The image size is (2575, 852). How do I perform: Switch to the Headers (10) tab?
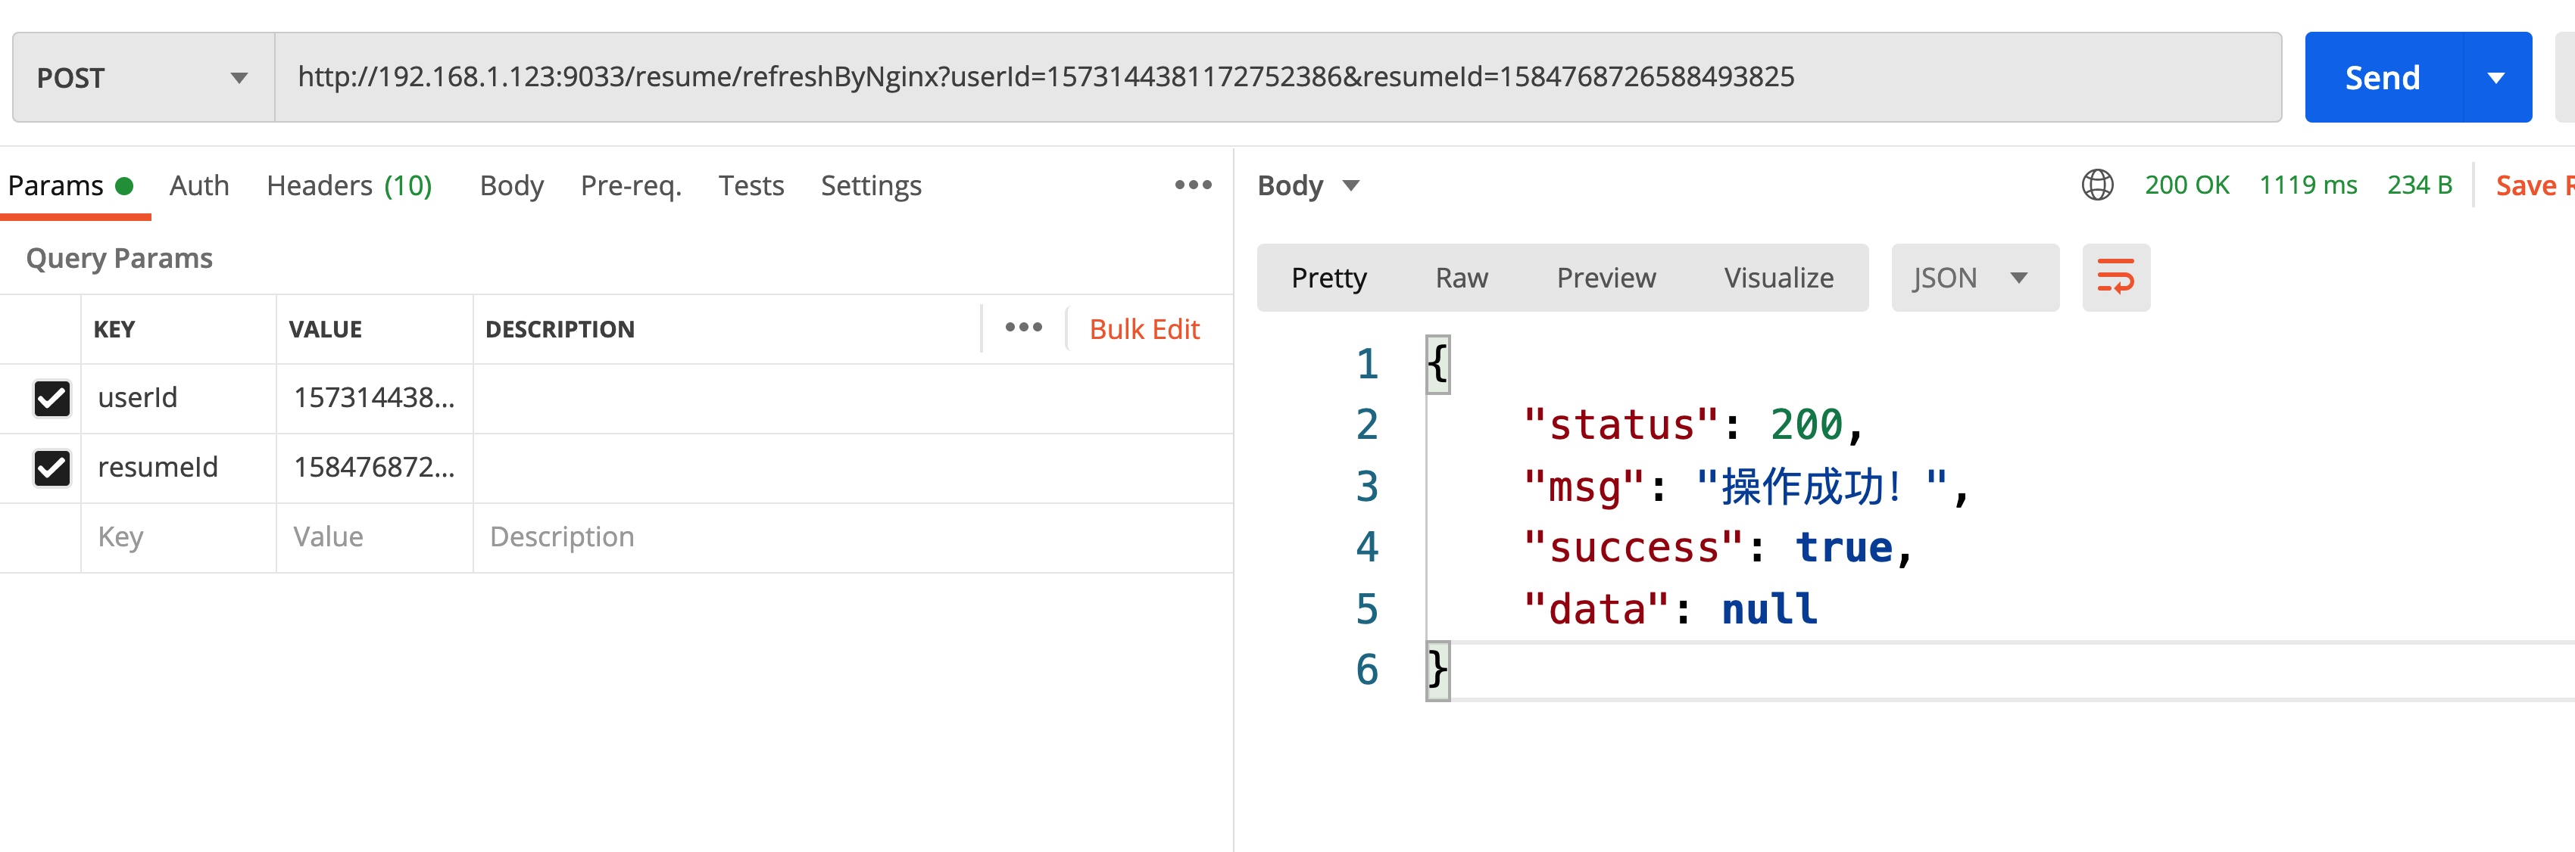(349, 185)
